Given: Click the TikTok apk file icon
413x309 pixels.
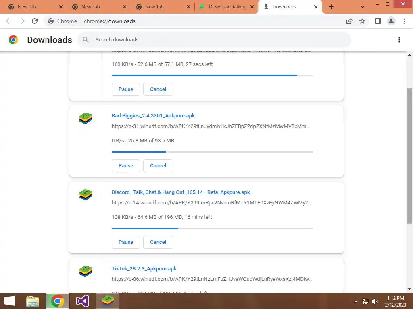Looking at the screenshot, I should (86, 271).
